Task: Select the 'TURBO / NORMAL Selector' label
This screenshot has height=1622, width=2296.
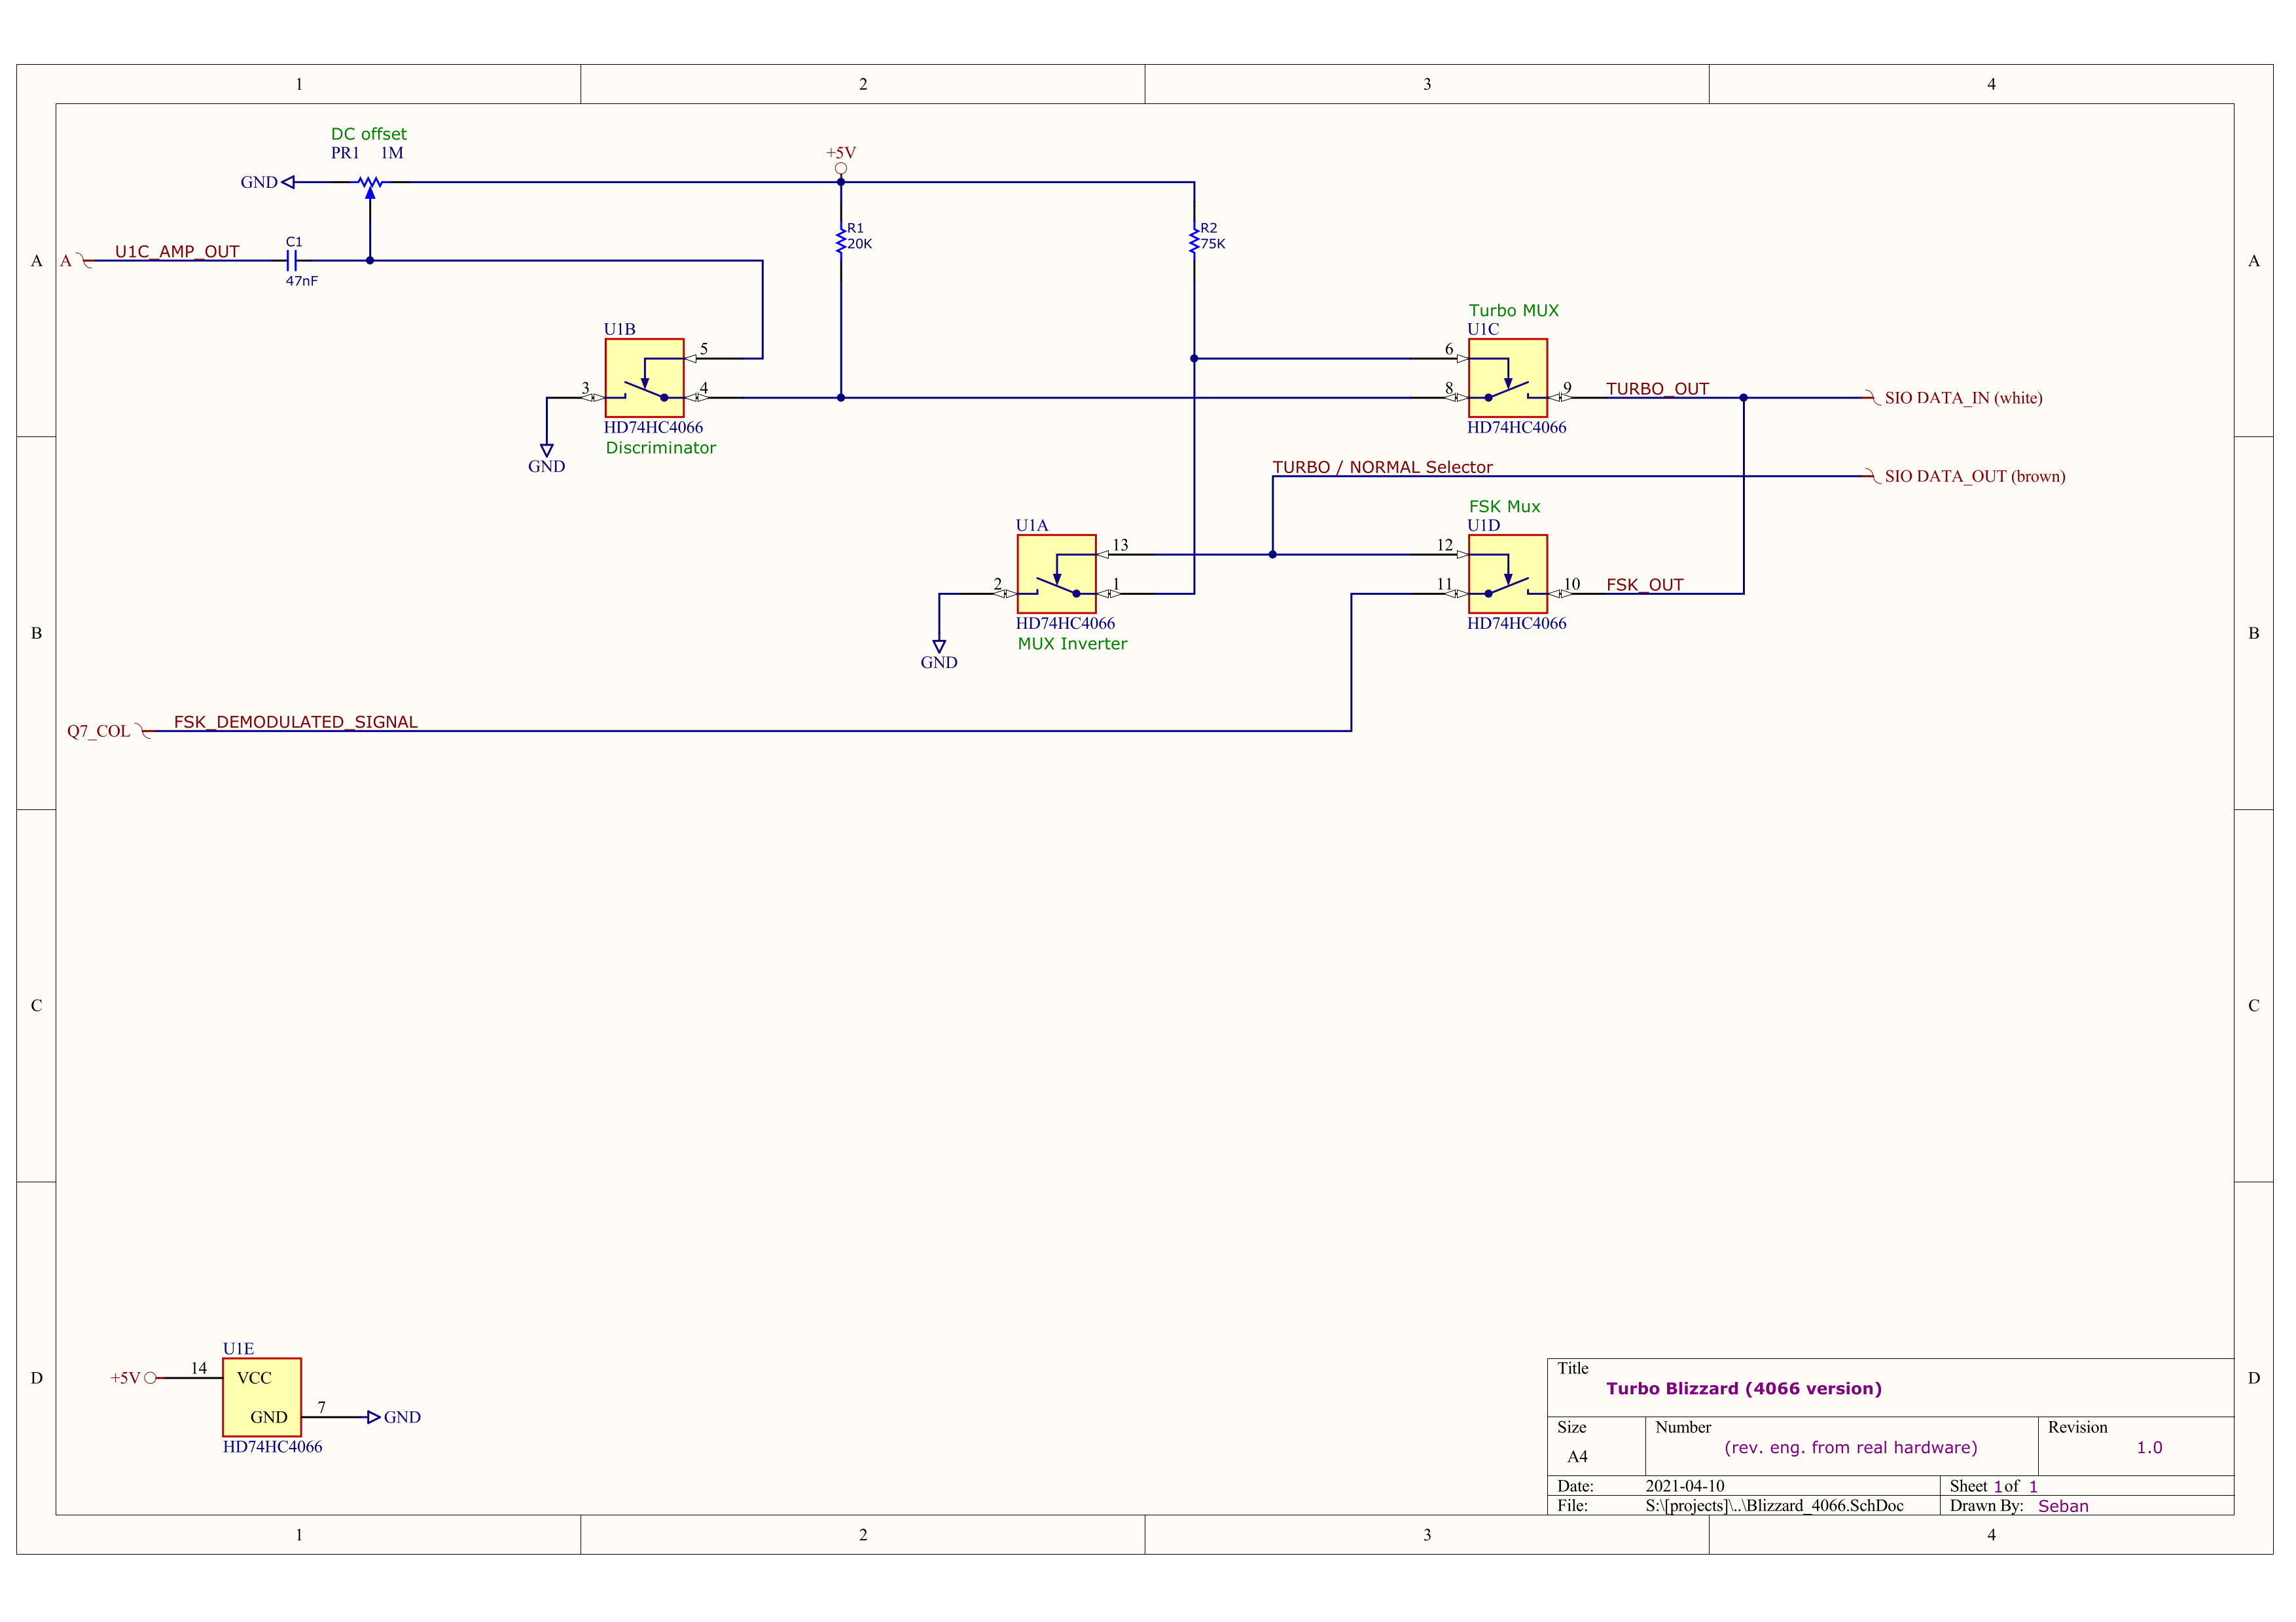Action: (1382, 467)
